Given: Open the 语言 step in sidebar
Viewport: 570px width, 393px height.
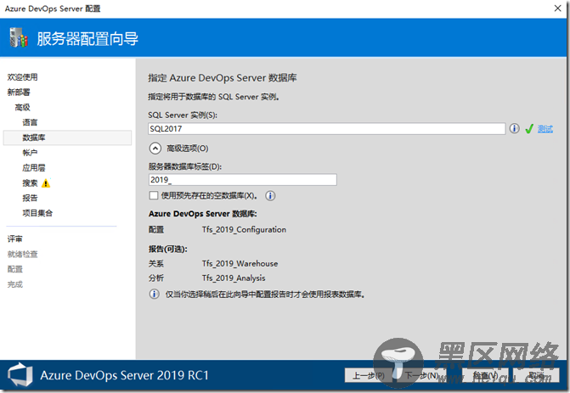Looking at the screenshot, I should 30,122.
